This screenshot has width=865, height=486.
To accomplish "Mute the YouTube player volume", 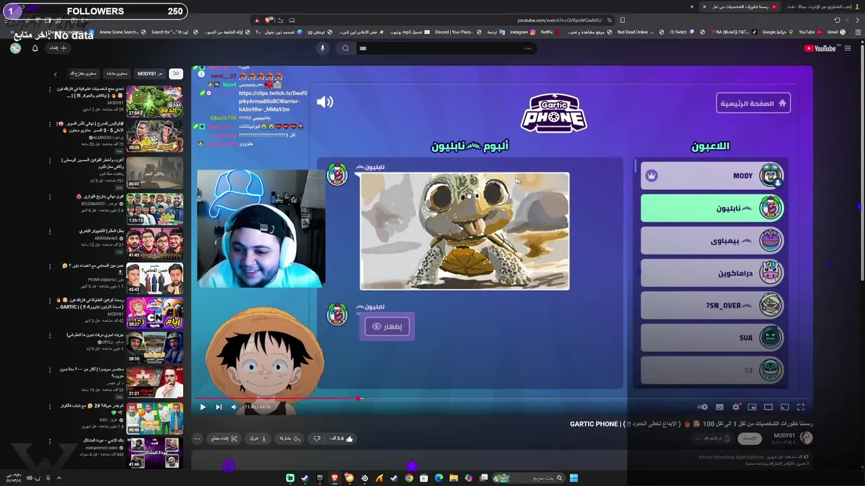I will [234, 407].
